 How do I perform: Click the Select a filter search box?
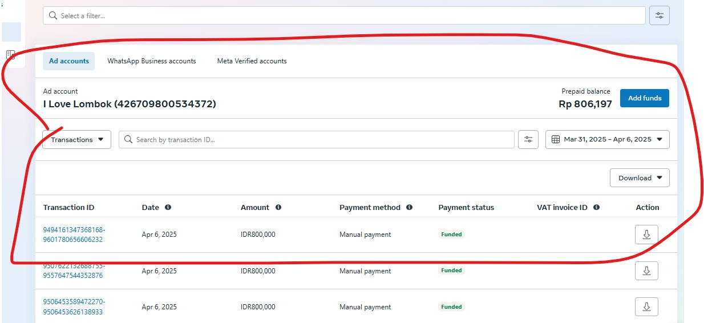click(x=344, y=16)
